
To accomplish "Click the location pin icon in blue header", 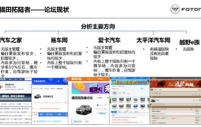I will [x=34, y=81].
